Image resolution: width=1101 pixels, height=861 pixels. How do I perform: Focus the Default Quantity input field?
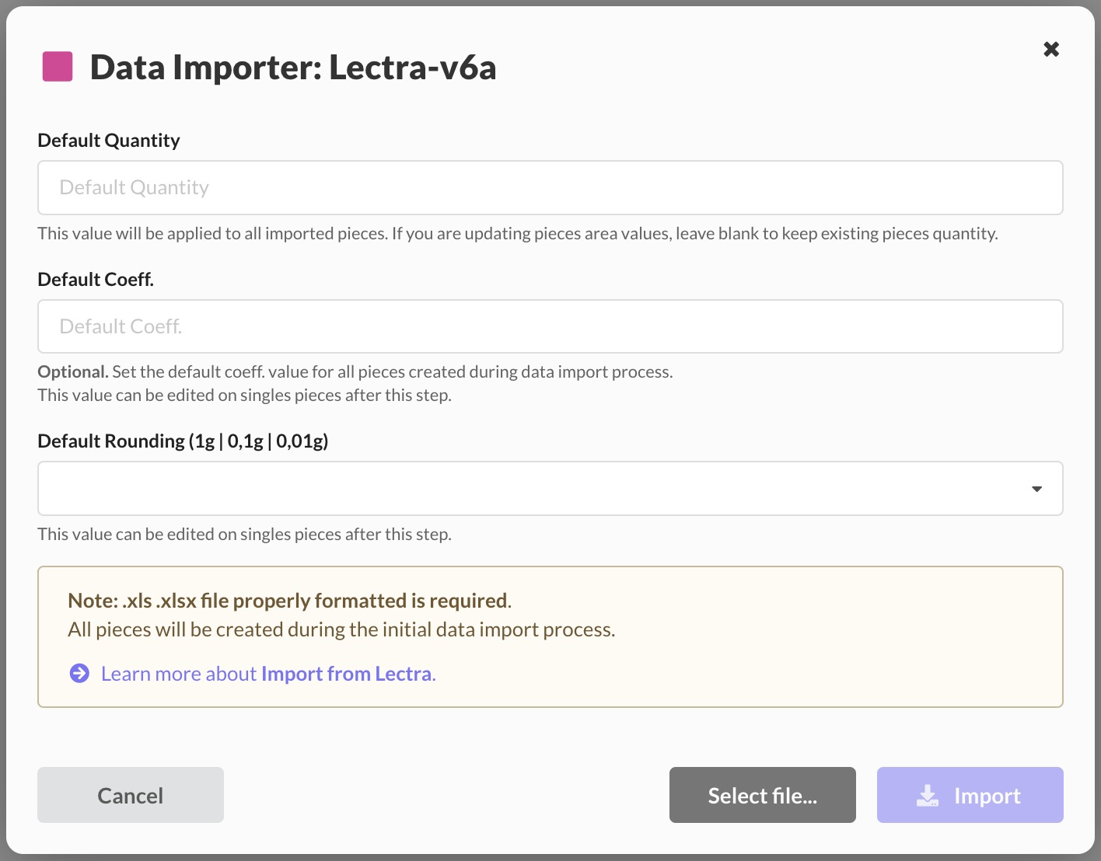click(550, 188)
